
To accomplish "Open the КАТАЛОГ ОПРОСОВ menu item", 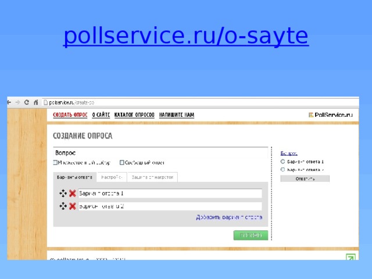I will coord(134,115).
